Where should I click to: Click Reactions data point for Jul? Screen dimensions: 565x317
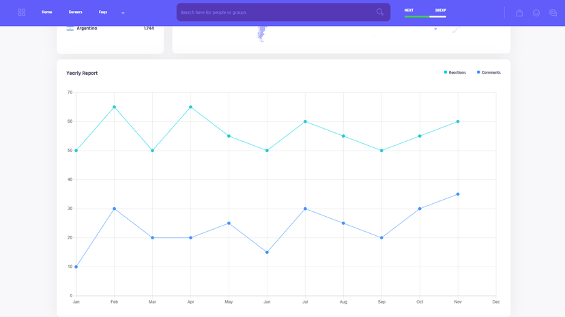click(305, 121)
